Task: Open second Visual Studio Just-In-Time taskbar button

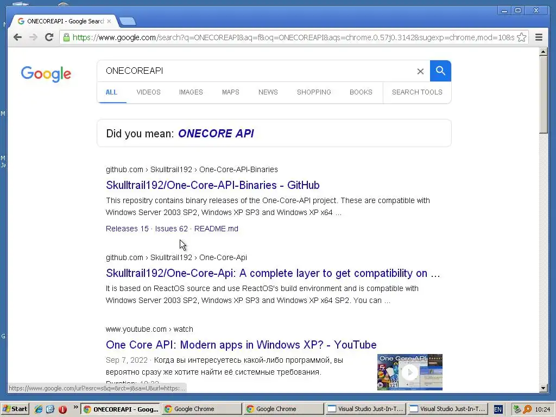Action: point(448,409)
